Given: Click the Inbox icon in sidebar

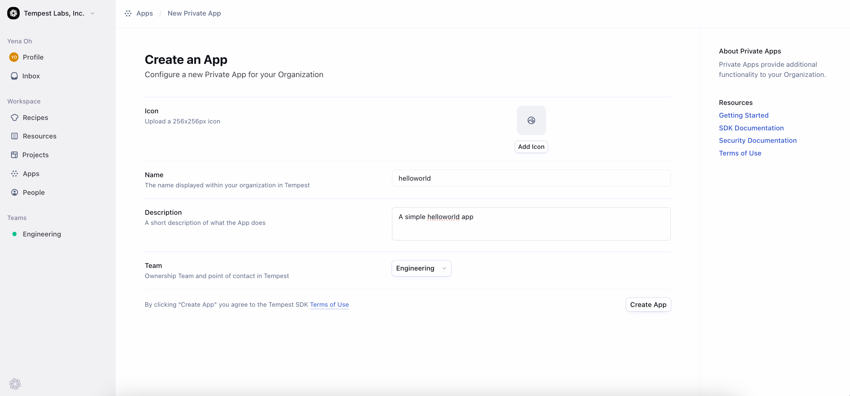Looking at the screenshot, I should coord(15,76).
